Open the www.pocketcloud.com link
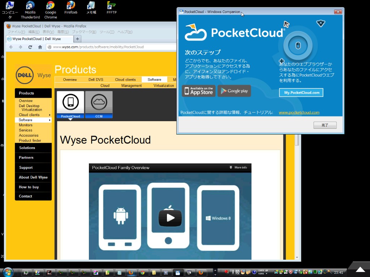The height and width of the screenshot is (277, 370). point(299,113)
